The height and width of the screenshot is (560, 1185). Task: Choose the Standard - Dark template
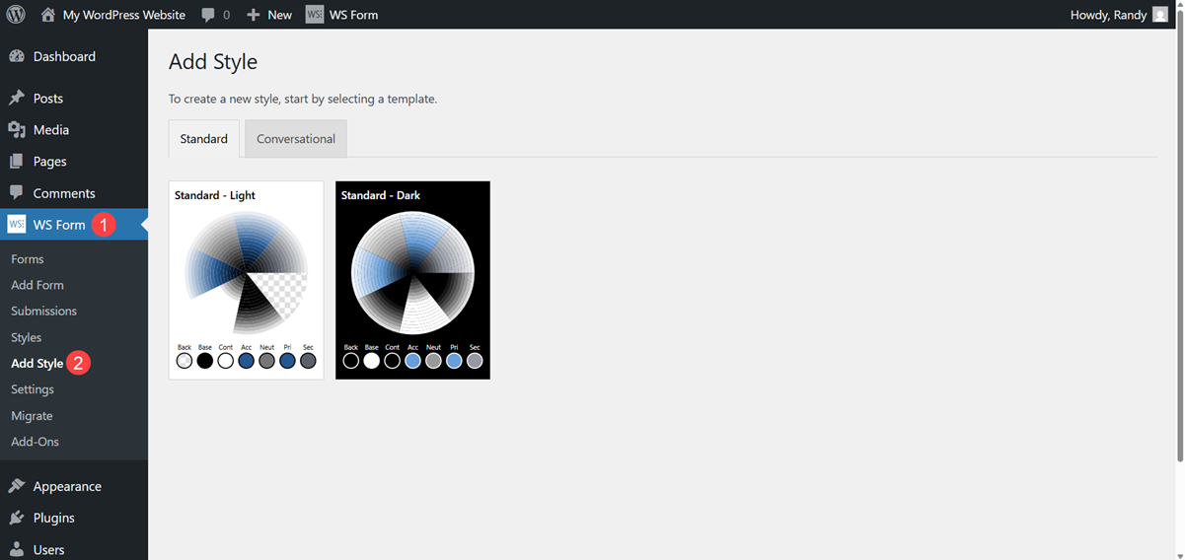click(x=412, y=280)
